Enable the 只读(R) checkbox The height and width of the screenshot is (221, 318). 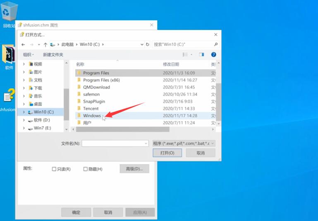[x=54, y=169]
